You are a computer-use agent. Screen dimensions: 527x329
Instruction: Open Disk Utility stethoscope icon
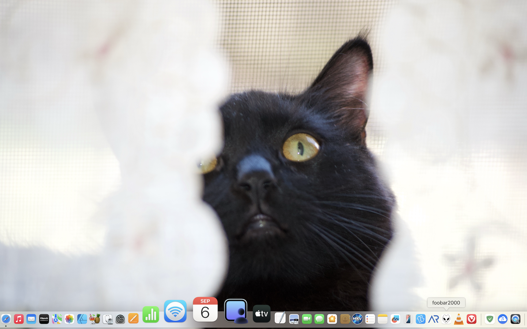pyautogui.click(x=108, y=319)
